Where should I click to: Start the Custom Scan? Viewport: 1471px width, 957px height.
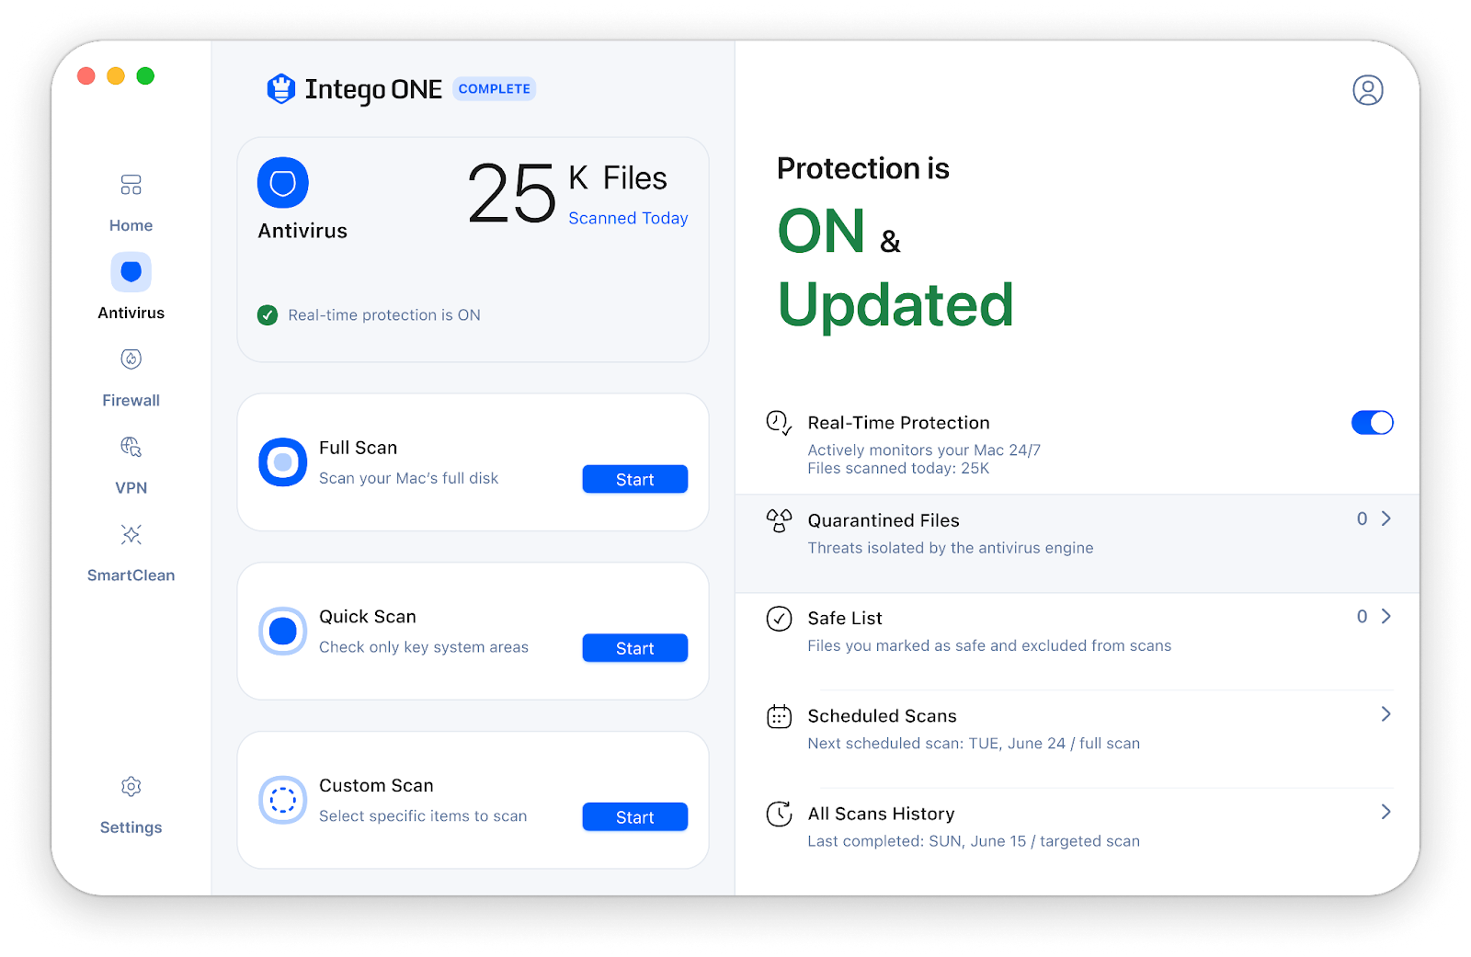pyautogui.click(x=634, y=817)
